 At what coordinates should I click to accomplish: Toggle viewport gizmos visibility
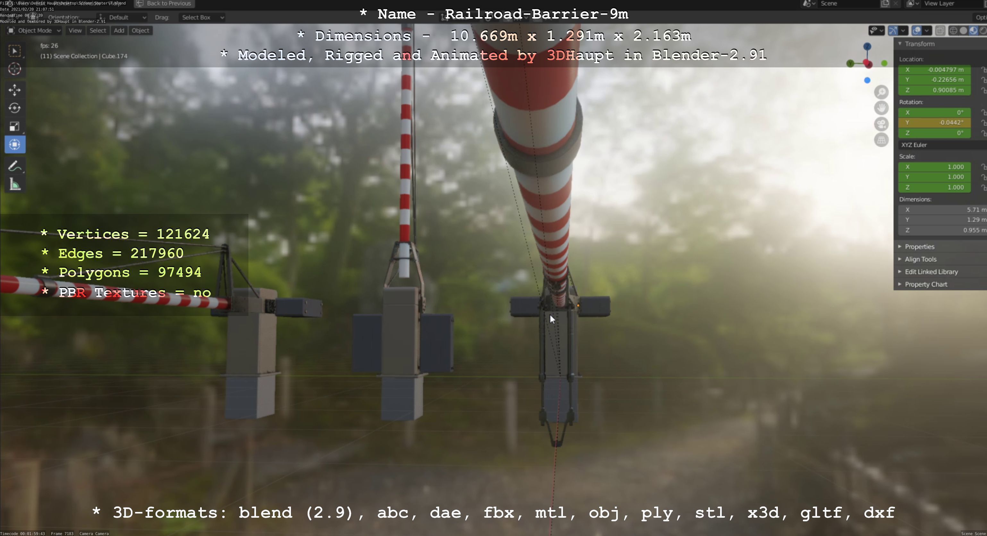pyautogui.click(x=893, y=31)
